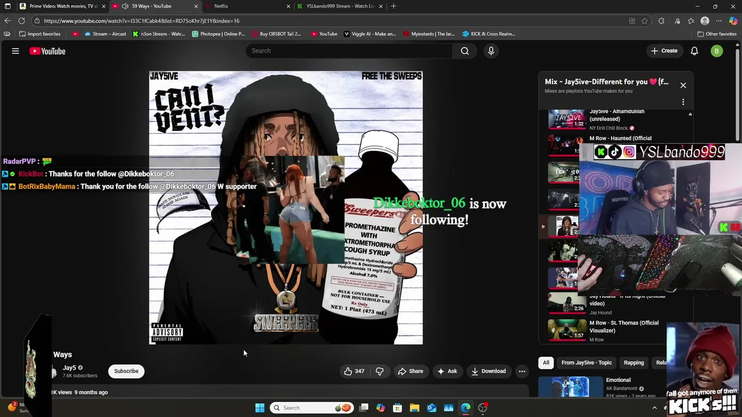Focus the YouTube search field
The height and width of the screenshot is (417, 742).
349,51
